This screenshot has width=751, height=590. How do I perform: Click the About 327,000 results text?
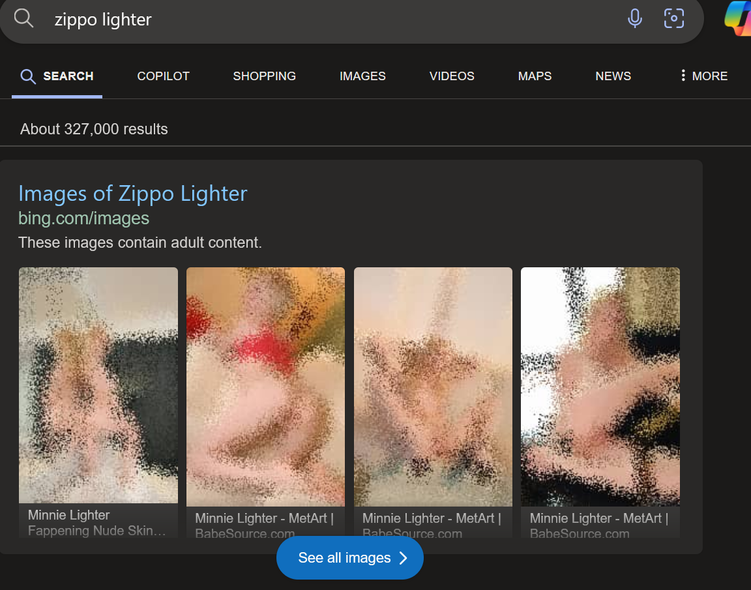[x=94, y=129]
